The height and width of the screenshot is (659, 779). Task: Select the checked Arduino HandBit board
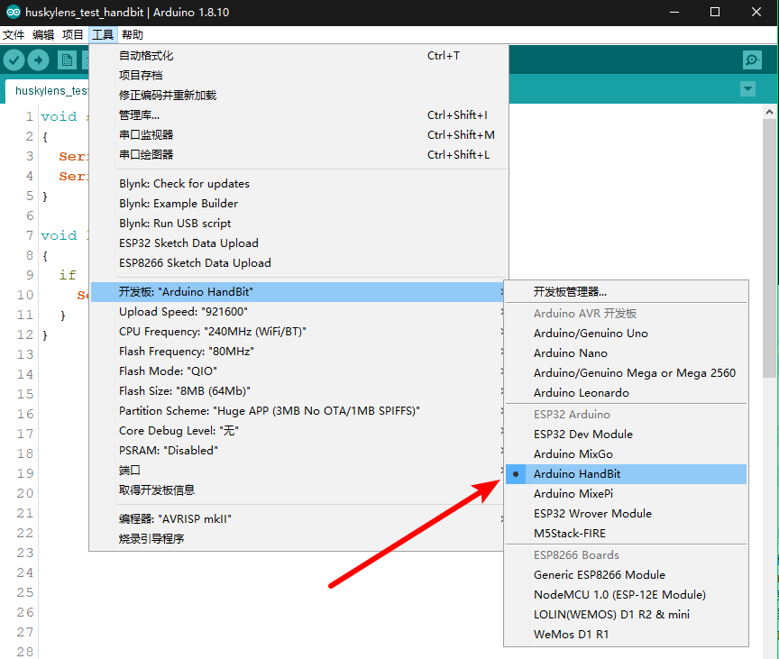(626, 474)
